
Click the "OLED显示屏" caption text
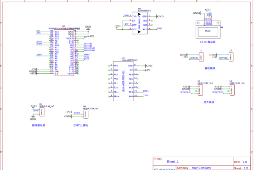click(208, 42)
